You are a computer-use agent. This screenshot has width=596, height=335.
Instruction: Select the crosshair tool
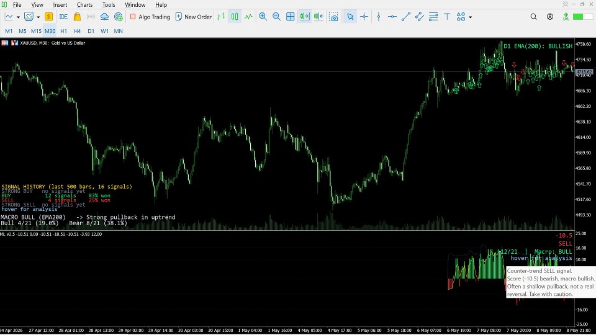[364, 17]
